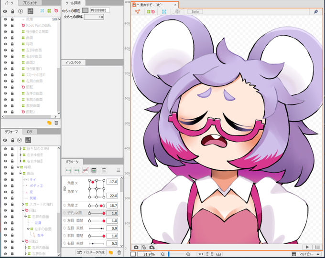Click the art-mesh filter icon in Parts panel

pos(42,11)
